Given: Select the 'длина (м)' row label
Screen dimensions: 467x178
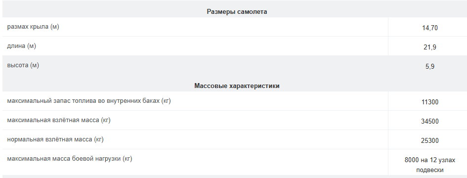Looking at the screenshot, I should click(x=21, y=46).
